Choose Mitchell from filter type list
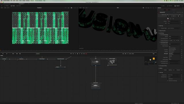The width and height of the screenshot is (184, 104). click(x=174, y=55)
